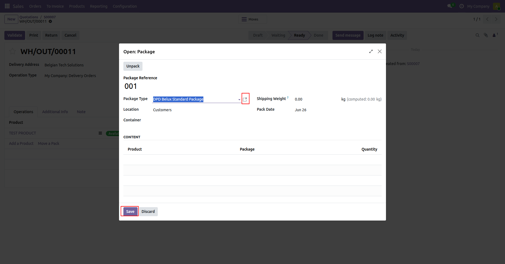
Task: Discard package changes
Action: click(x=148, y=212)
